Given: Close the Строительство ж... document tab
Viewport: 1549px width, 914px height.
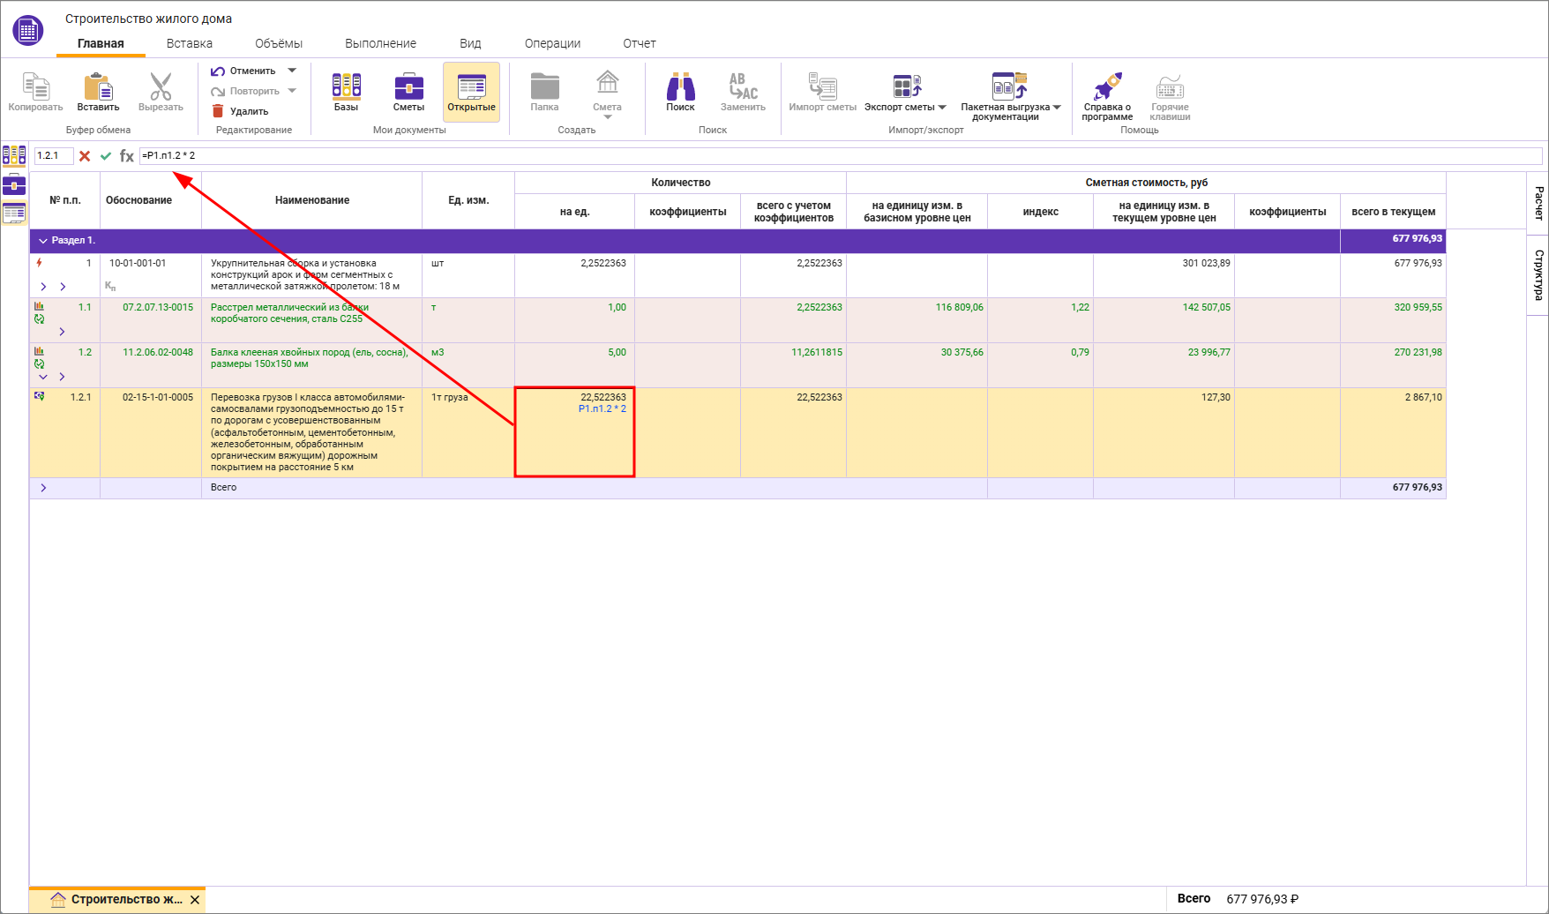Looking at the screenshot, I should click(195, 900).
